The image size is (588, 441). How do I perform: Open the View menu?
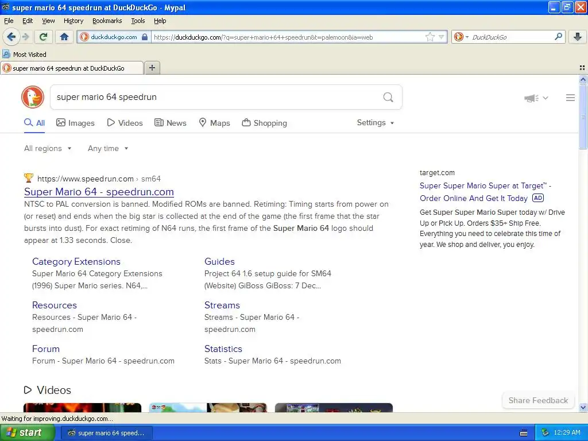(x=48, y=21)
